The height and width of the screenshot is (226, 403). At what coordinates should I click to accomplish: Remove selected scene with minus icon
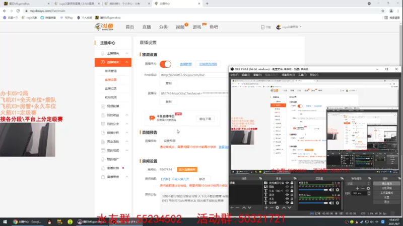pos(237,207)
